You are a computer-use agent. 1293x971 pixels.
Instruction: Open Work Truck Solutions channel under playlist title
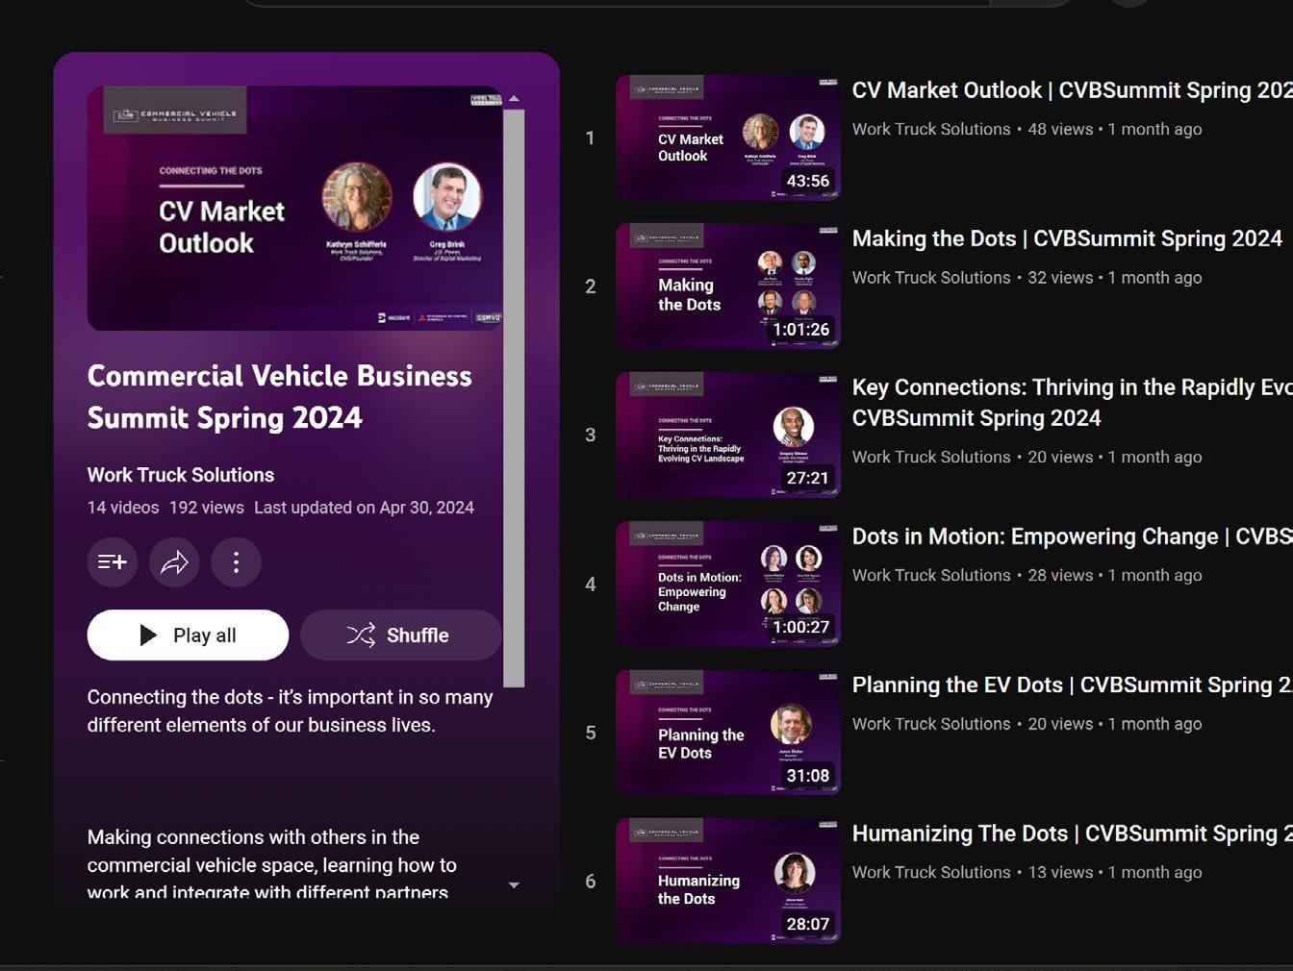(x=181, y=475)
